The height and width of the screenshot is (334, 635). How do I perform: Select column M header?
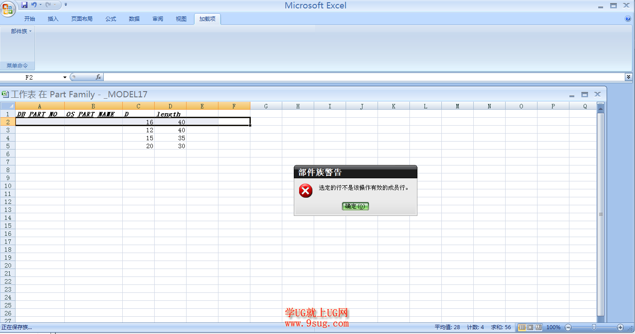[457, 106]
